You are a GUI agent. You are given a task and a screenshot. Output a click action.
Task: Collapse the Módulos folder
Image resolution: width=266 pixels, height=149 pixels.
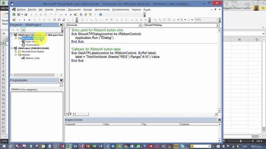coord(16,55)
